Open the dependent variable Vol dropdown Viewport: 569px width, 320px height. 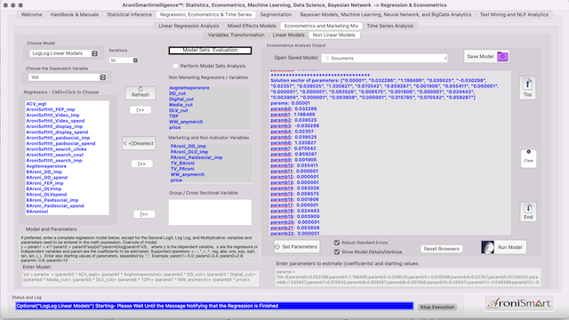[x=68, y=77]
